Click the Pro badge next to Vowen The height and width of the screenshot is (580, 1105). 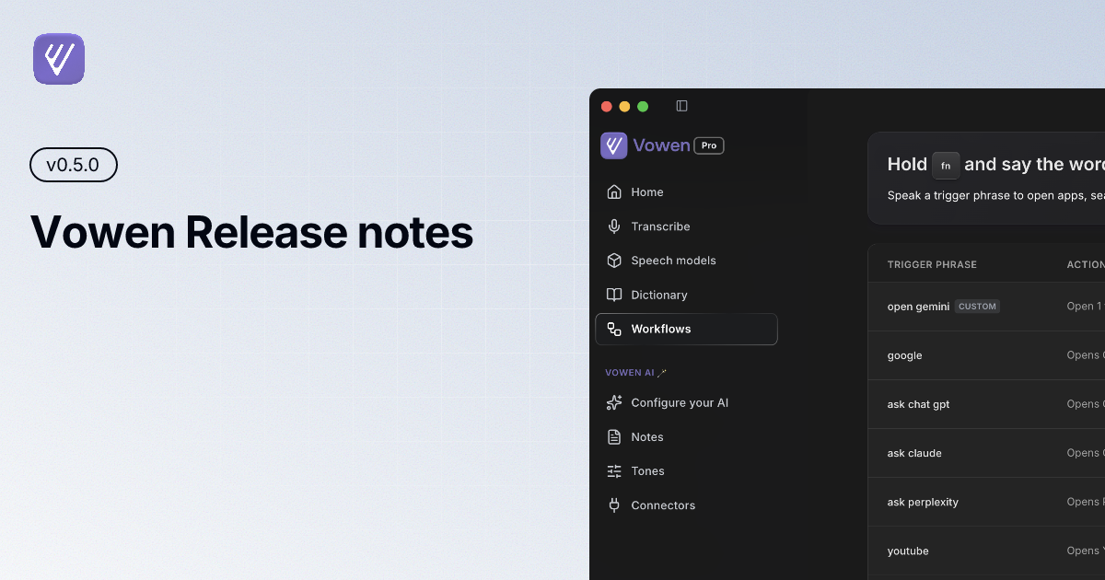click(709, 145)
